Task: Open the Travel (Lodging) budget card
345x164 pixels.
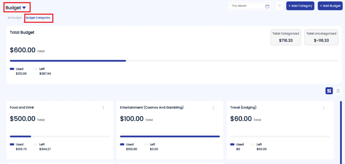Action: coord(280,127)
